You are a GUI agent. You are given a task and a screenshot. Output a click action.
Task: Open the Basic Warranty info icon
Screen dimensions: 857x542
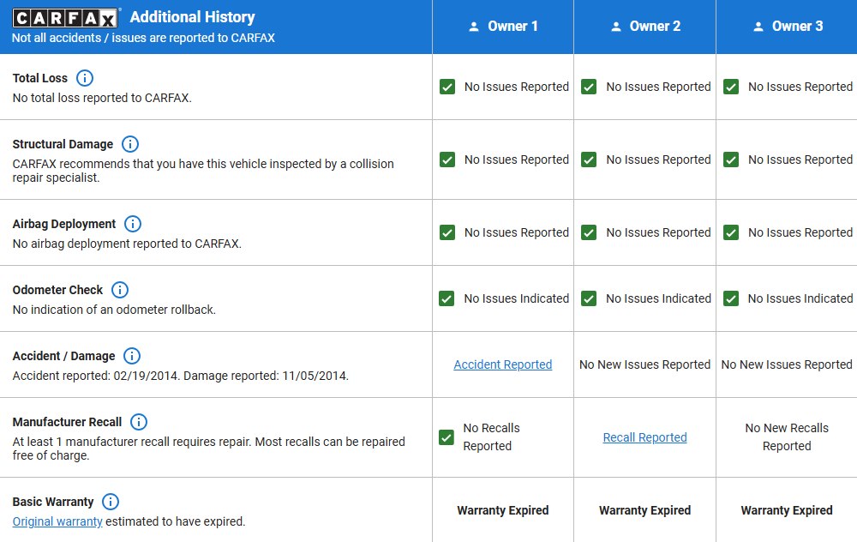pyautogui.click(x=111, y=502)
